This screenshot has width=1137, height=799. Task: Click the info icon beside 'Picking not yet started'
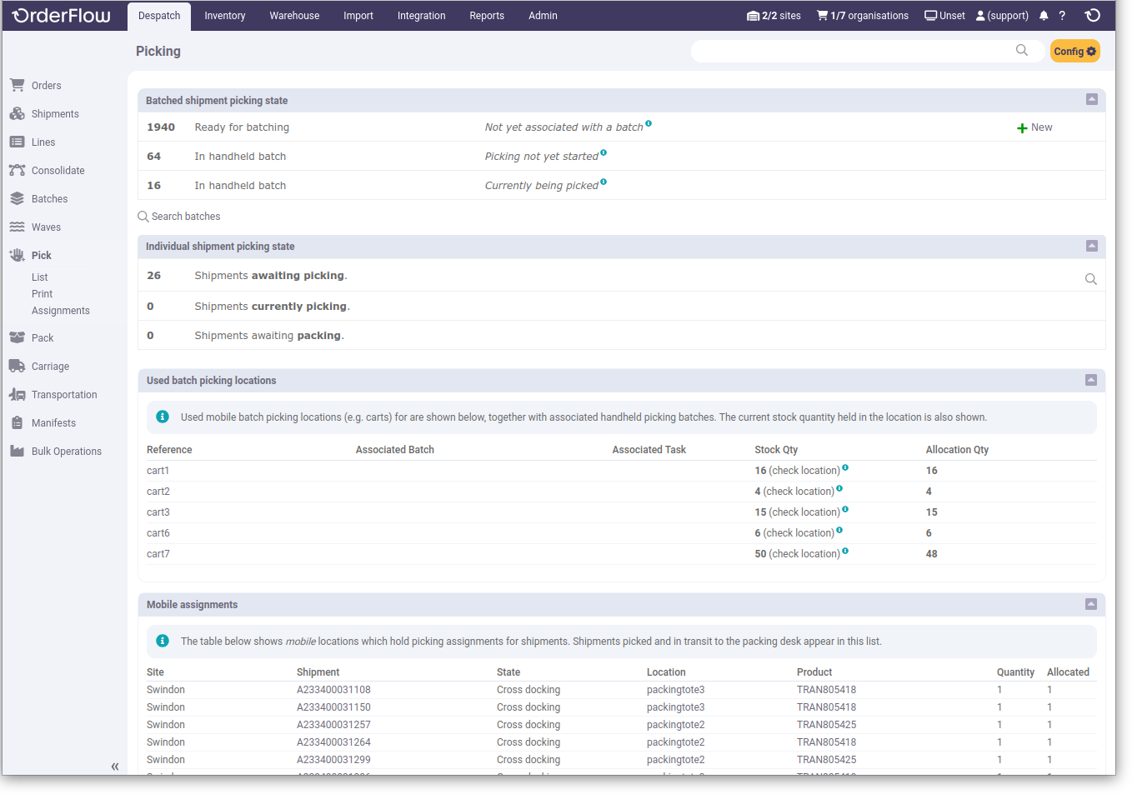(x=604, y=154)
